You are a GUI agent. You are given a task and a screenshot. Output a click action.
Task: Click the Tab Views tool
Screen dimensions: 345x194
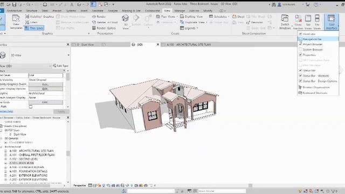[308, 22]
